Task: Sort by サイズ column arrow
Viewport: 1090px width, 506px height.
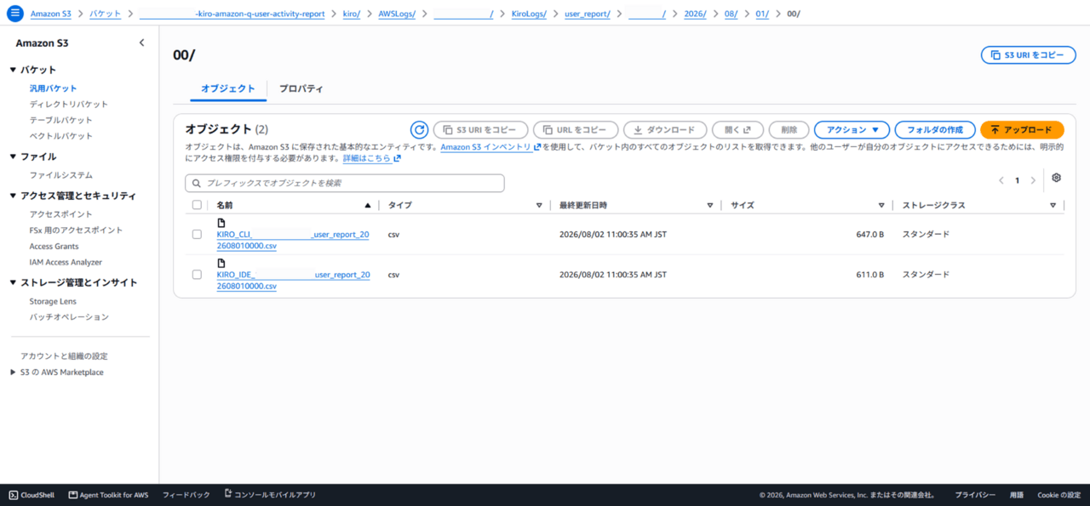Action: coord(881,205)
